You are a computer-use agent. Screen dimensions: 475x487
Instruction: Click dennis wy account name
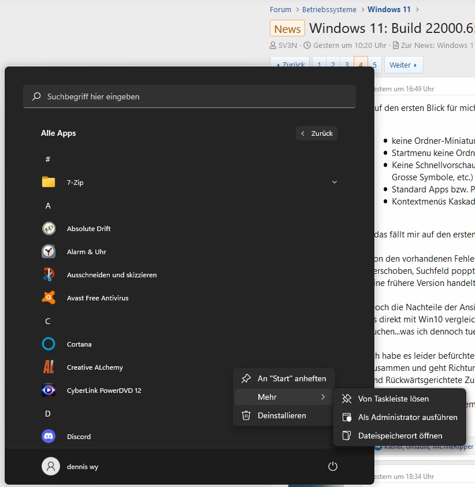point(82,467)
